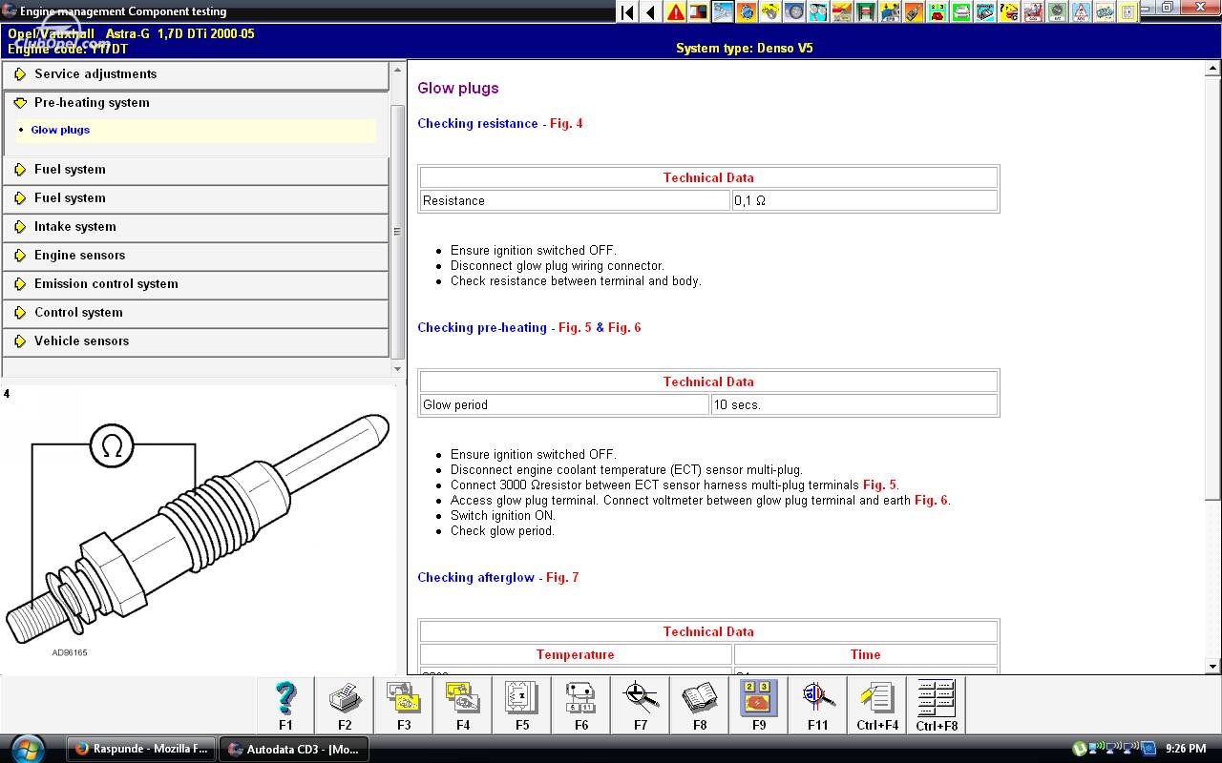The width and height of the screenshot is (1222, 763).
Task: Switch to Raspunde Mozilla Firefox taskbar window
Action: click(x=141, y=749)
